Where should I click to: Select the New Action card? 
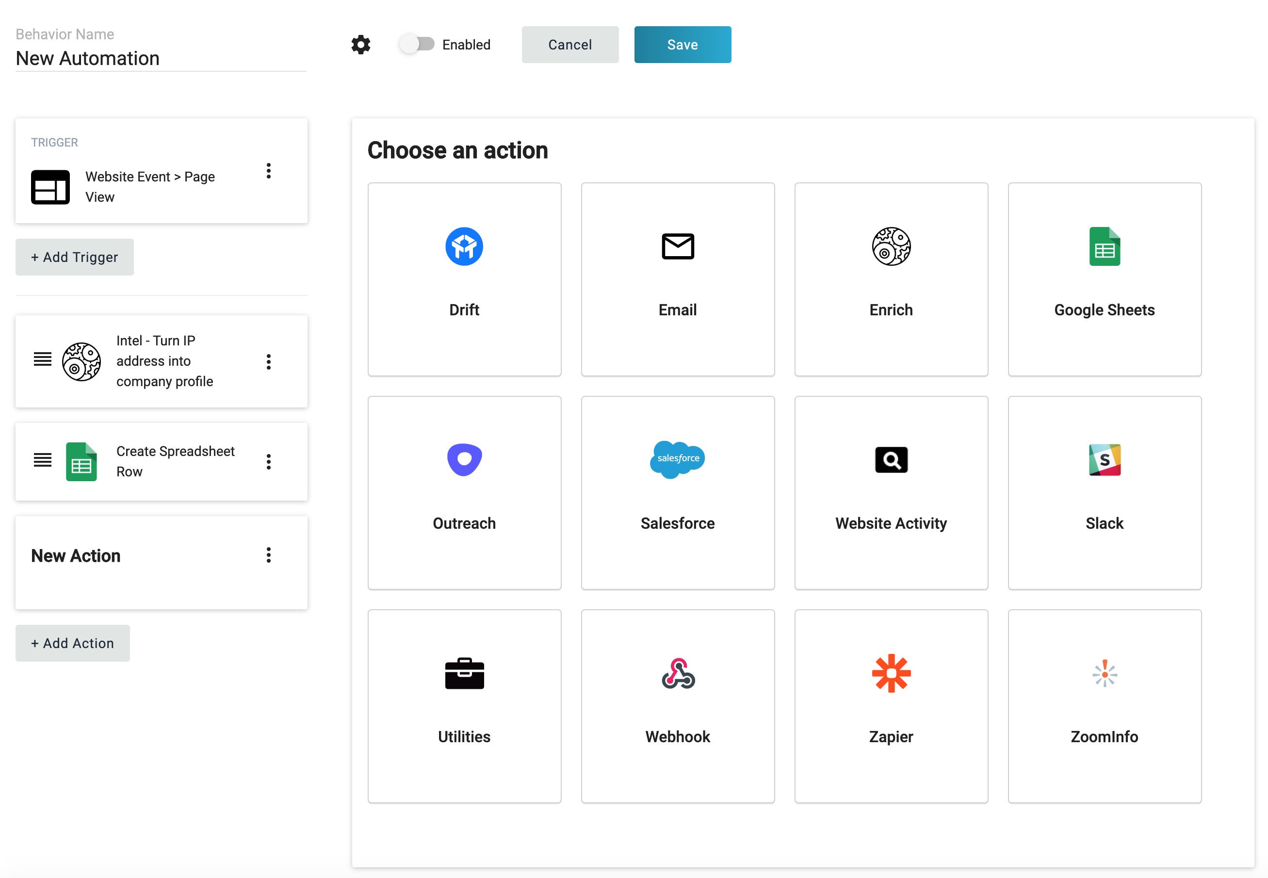point(161,562)
